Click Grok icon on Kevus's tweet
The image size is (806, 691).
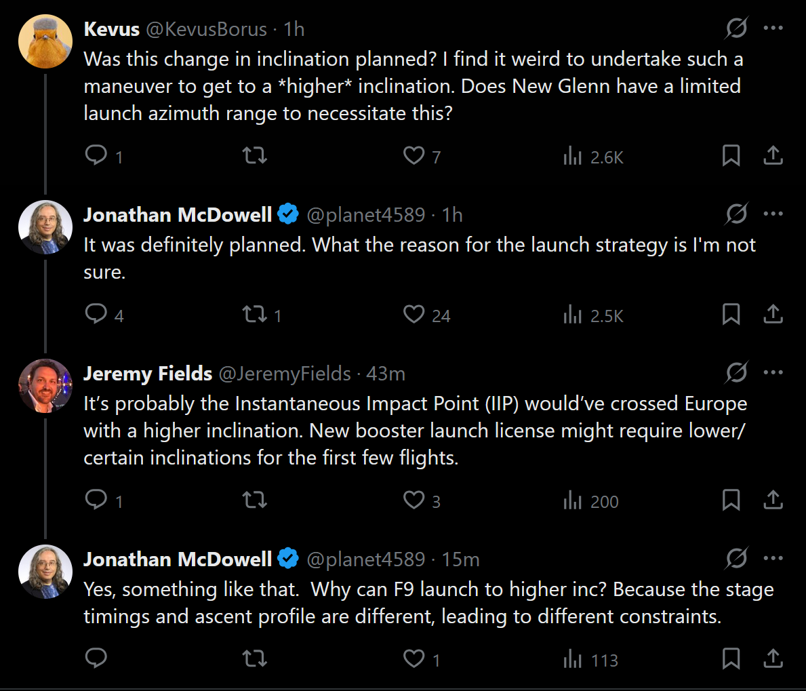point(736,28)
